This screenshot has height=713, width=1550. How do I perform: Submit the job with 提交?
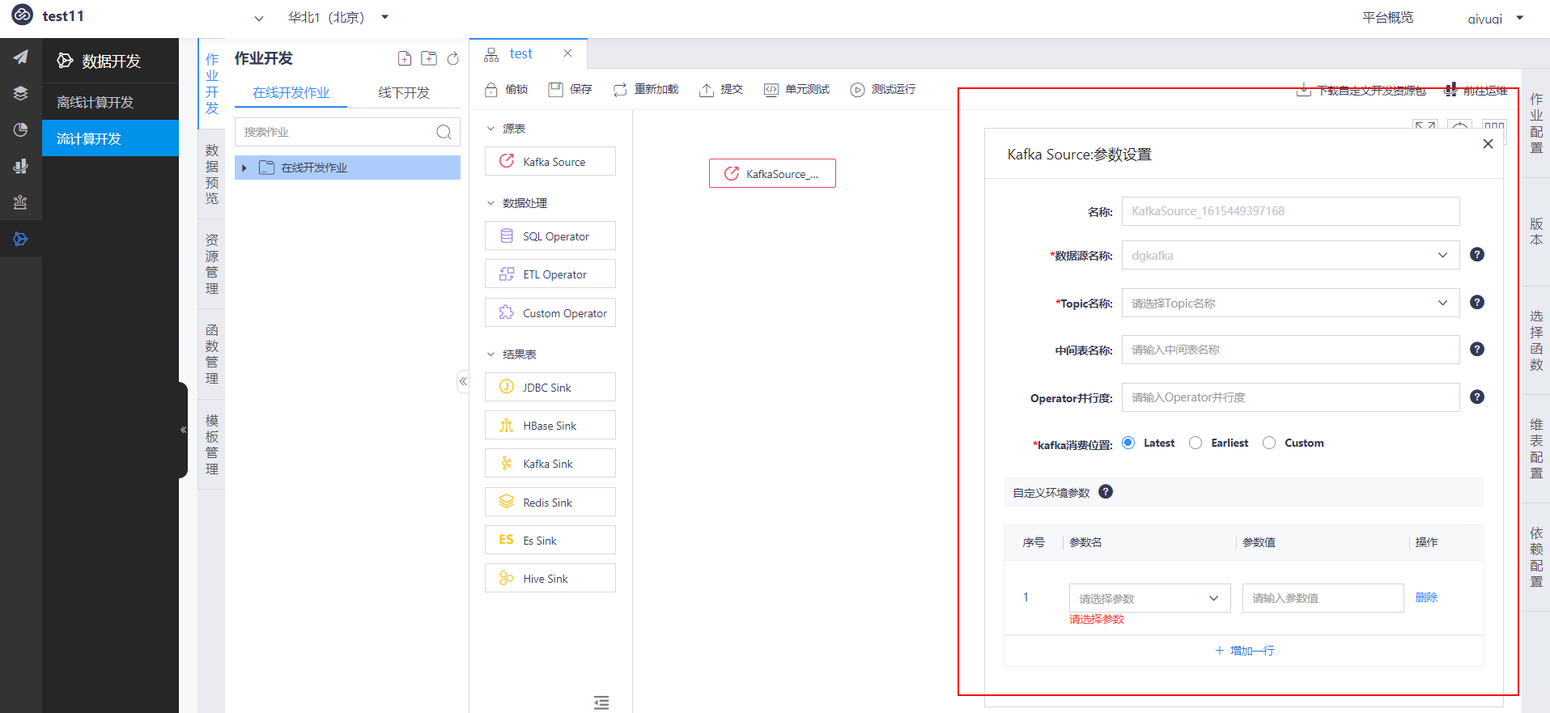click(x=720, y=89)
